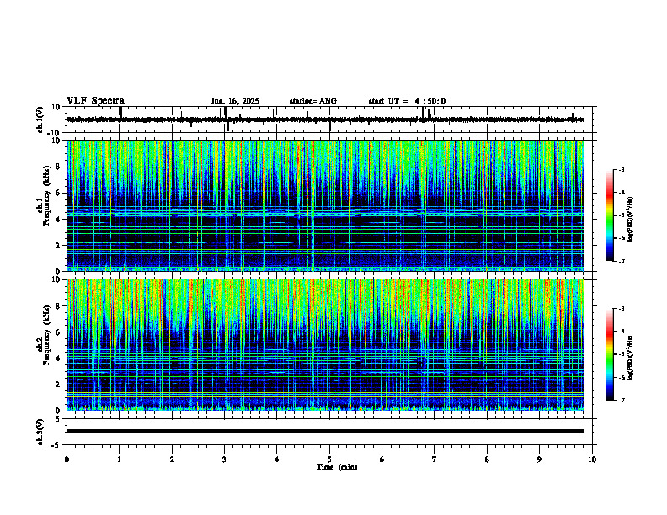The image size is (667, 515).
Task: Click the log(PSD) label of ch.1 colorbar
Action: click(631, 220)
